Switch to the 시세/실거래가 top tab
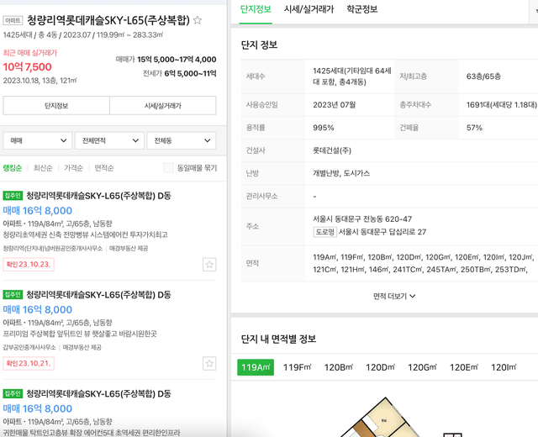The width and height of the screenshot is (538, 437). [x=309, y=9]
